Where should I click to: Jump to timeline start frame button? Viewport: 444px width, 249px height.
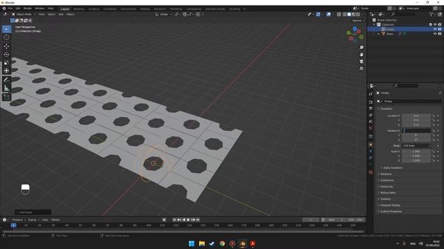[x=174, y=220]
